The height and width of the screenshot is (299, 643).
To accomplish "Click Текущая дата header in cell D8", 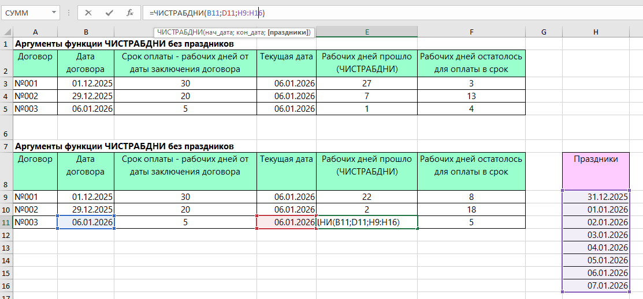I will coord(287,171).
